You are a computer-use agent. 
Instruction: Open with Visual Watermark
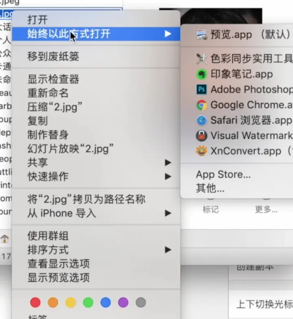[237, 136]
